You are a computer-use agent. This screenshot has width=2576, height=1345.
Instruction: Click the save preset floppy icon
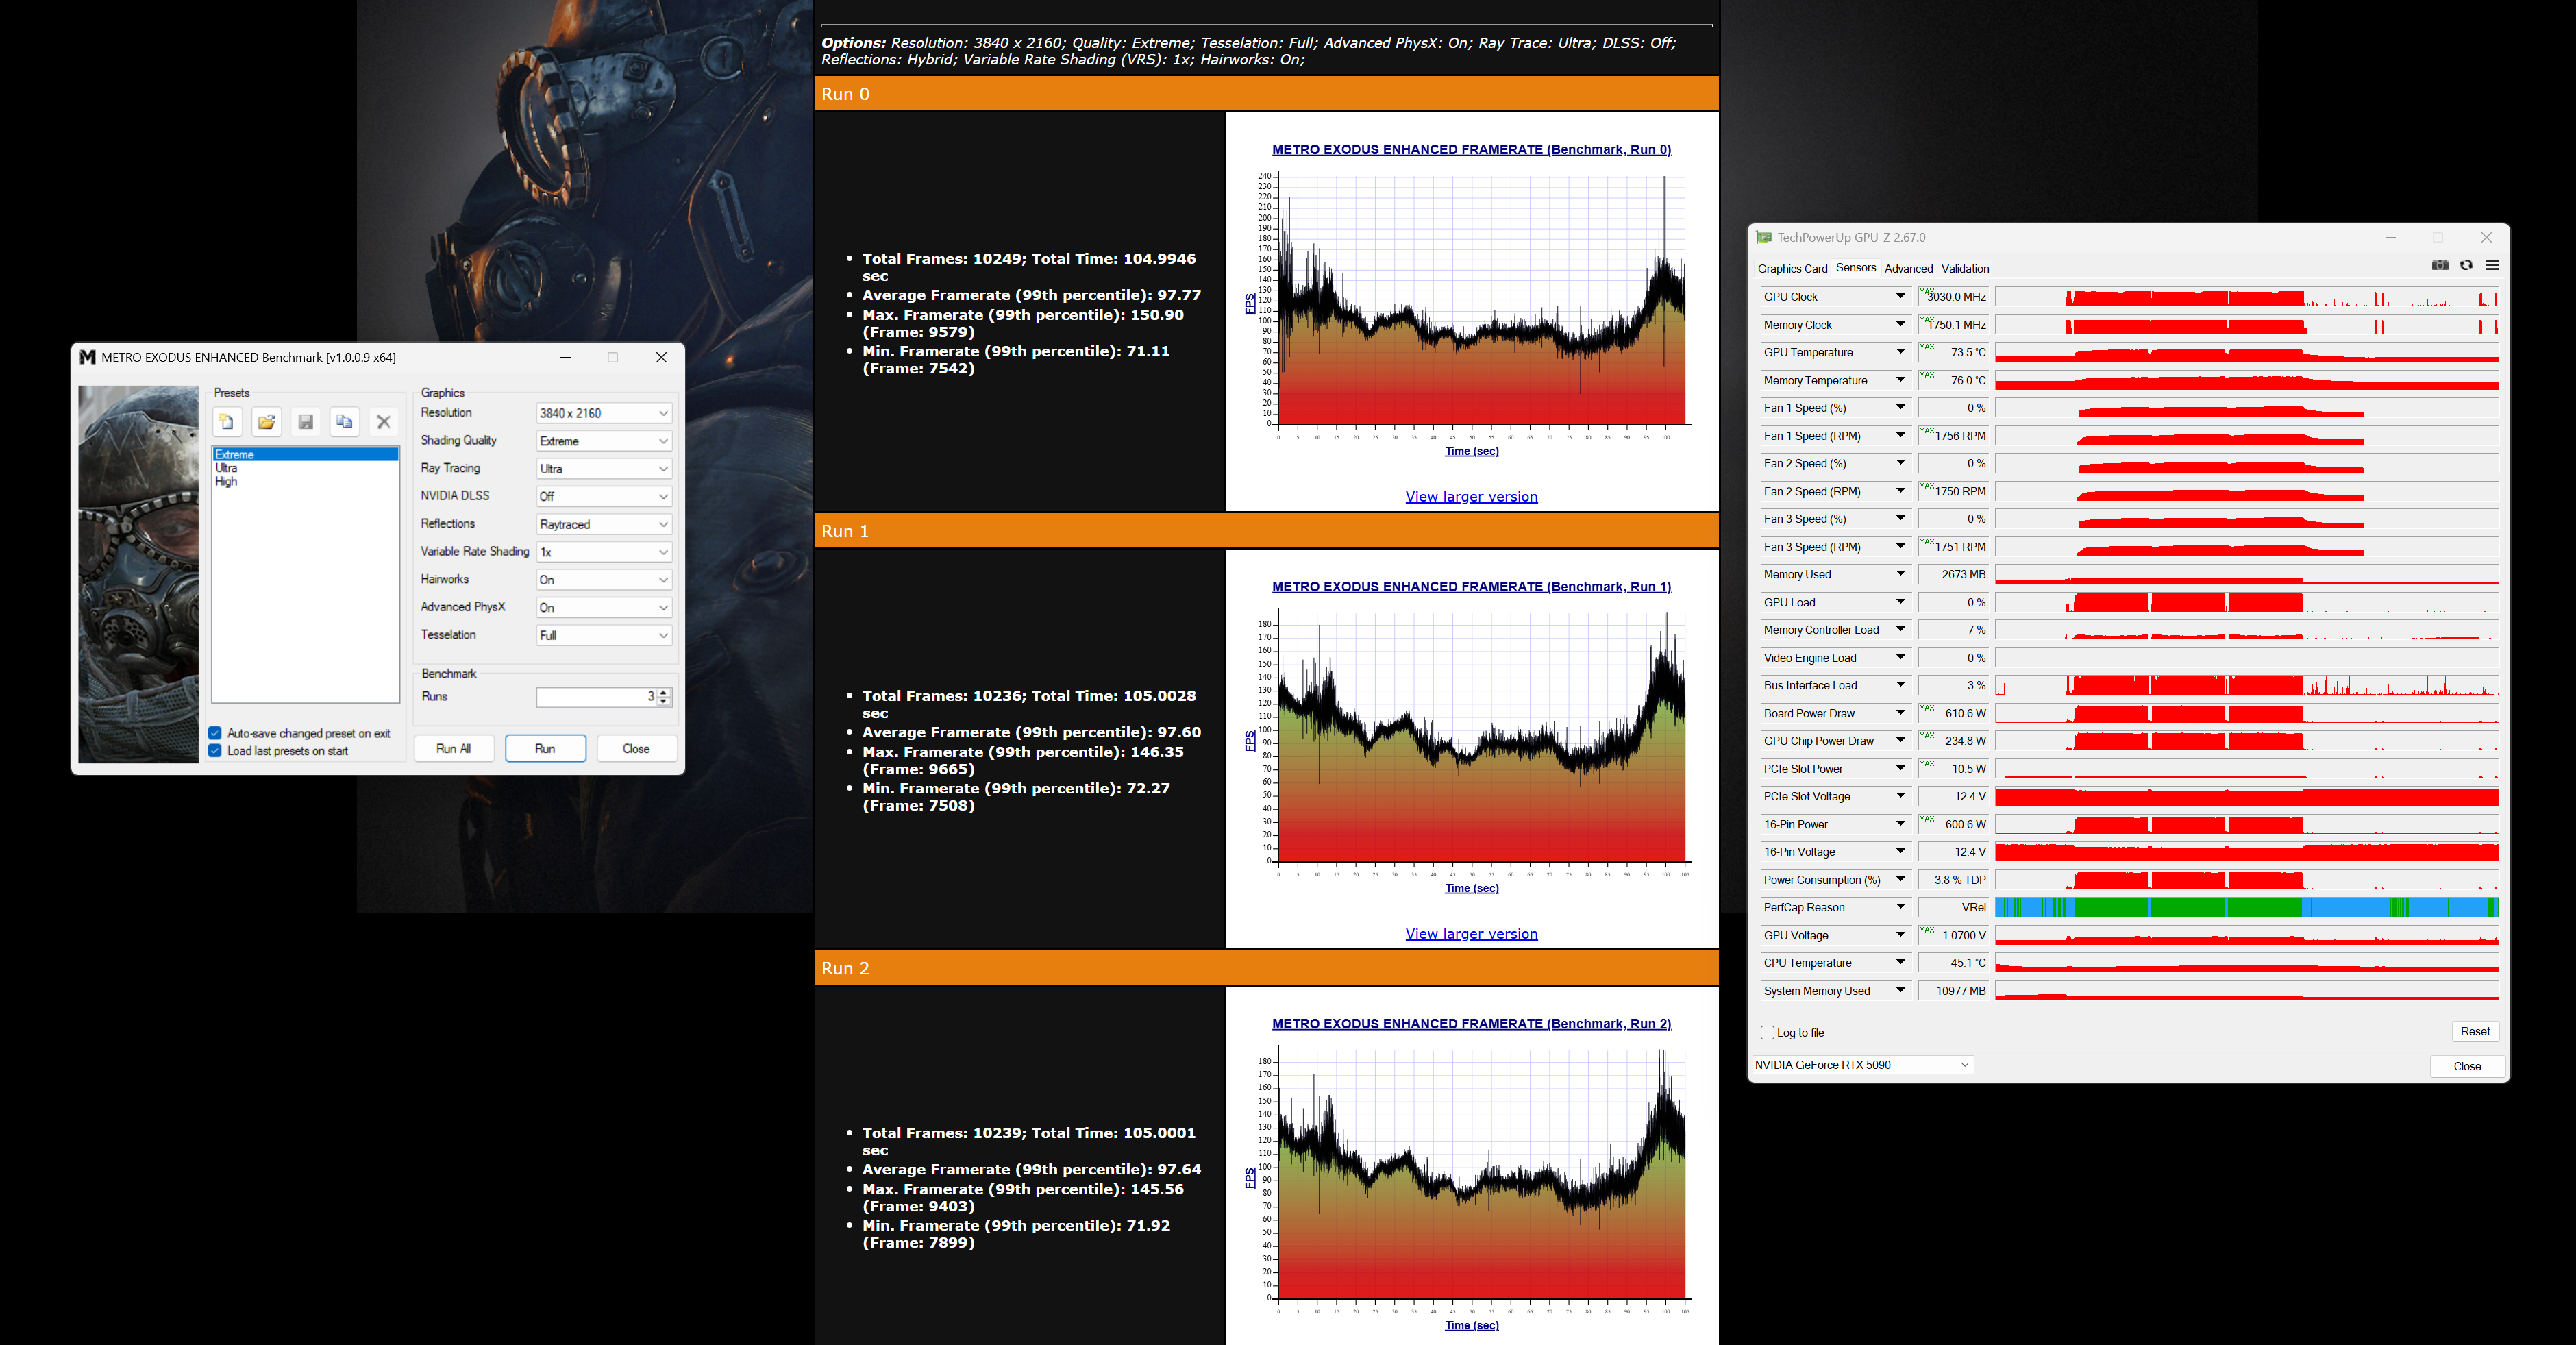(305, 422)
